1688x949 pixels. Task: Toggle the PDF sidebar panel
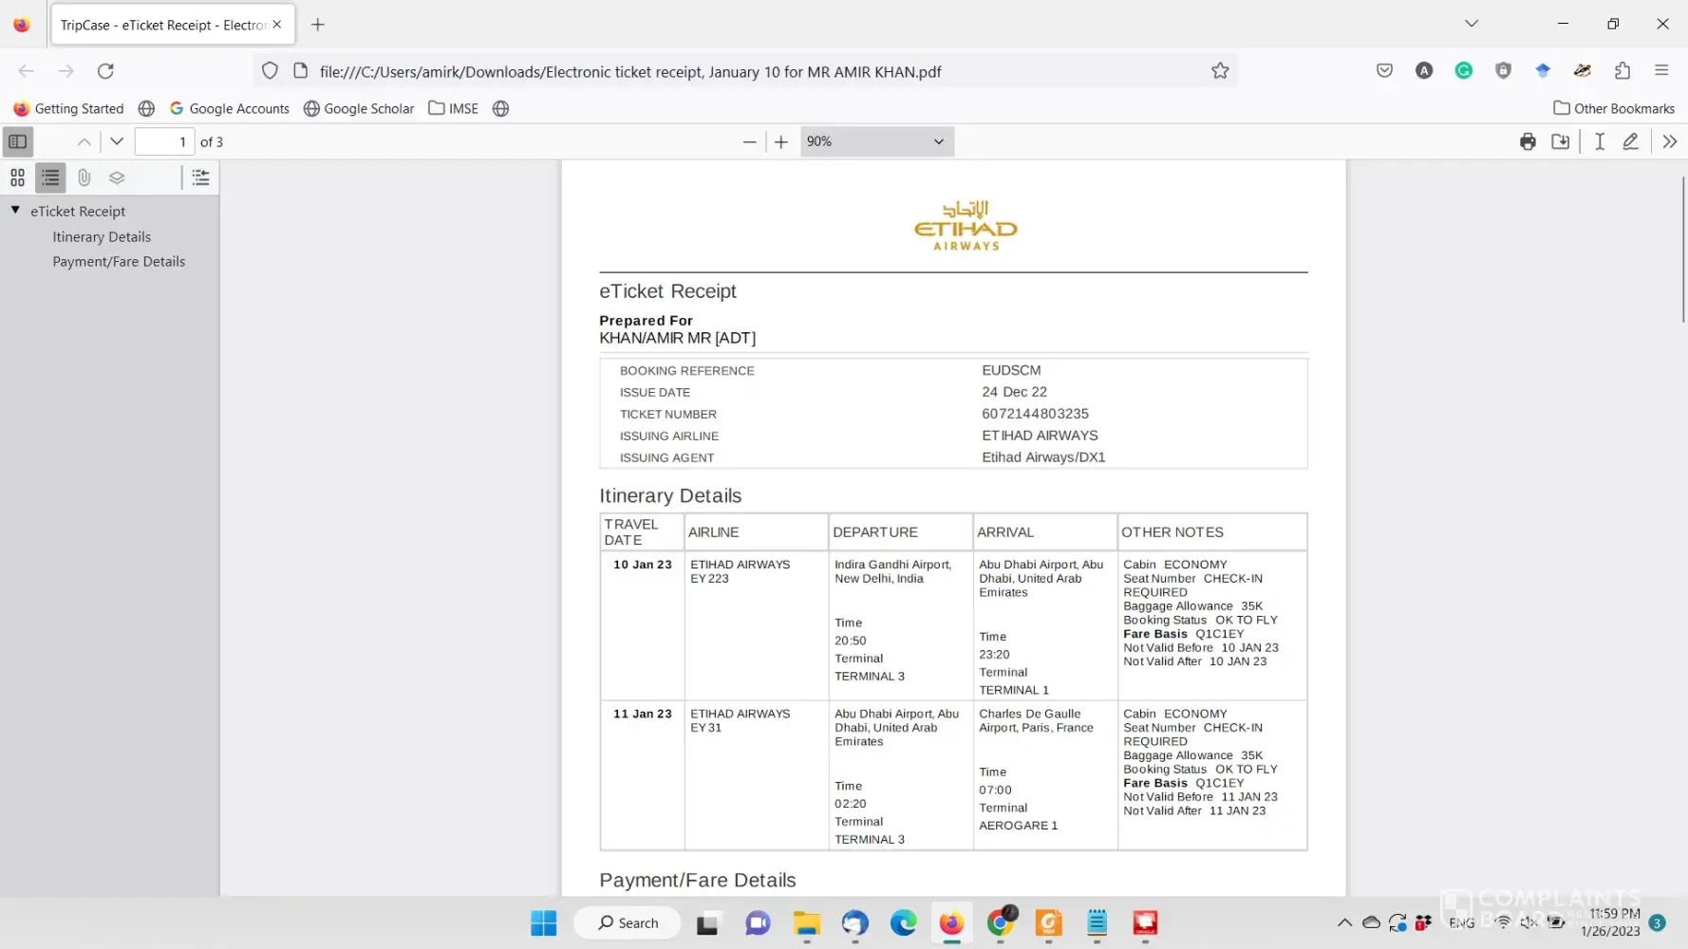pos(17,141)
